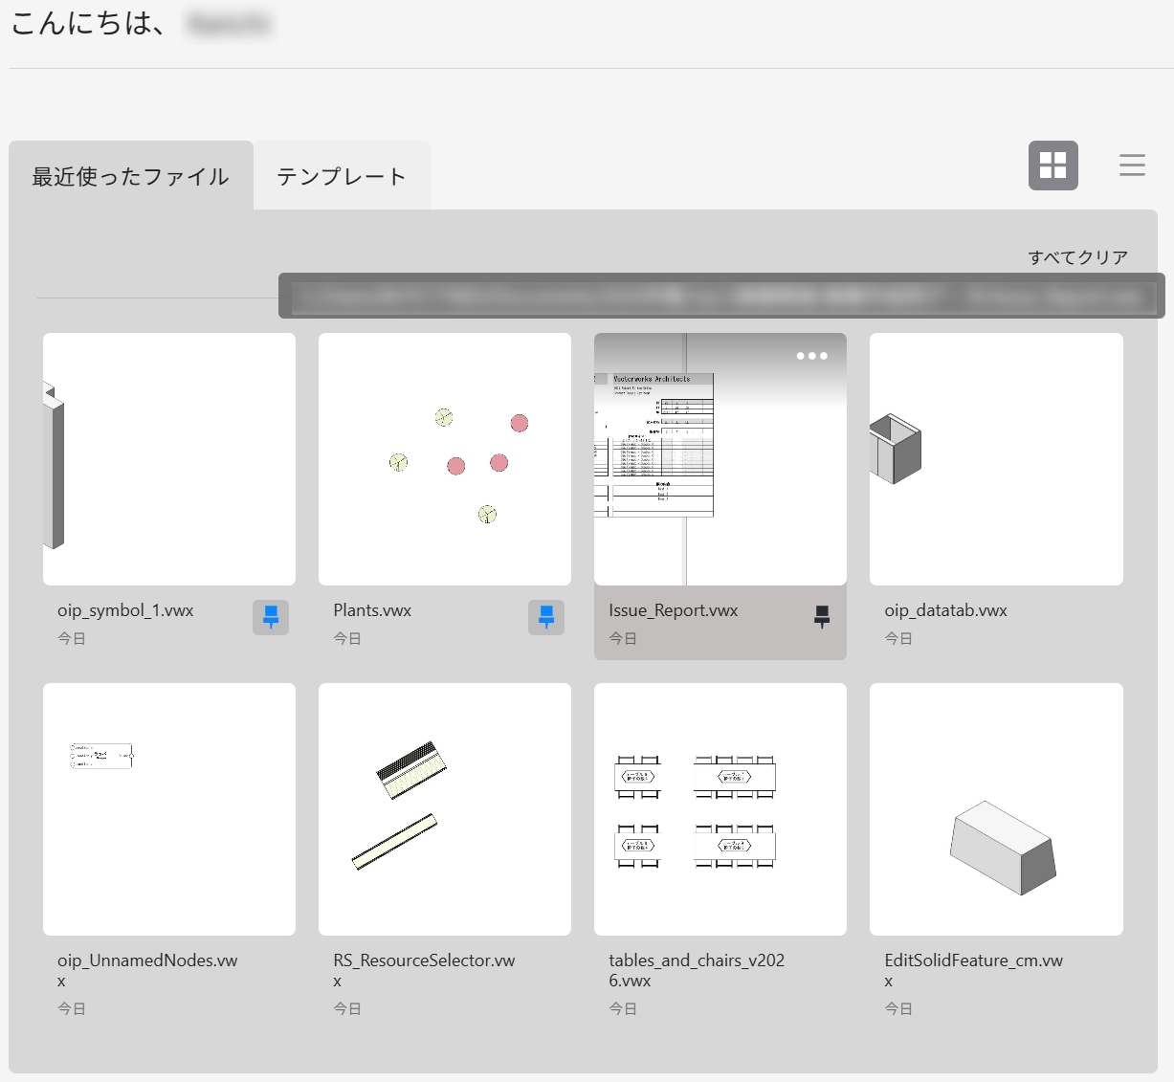Open the tables_and_chairs_v2026.vwx thumbnail
The width and height of the screenshot is (1174, 1082).
720,809
